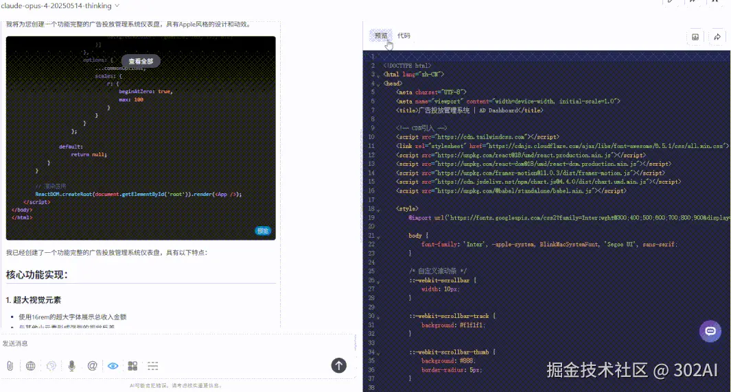This screenshot has width=731, height=392.
Task: Collapse the style fold on line 18
Action: coord(378,210)
